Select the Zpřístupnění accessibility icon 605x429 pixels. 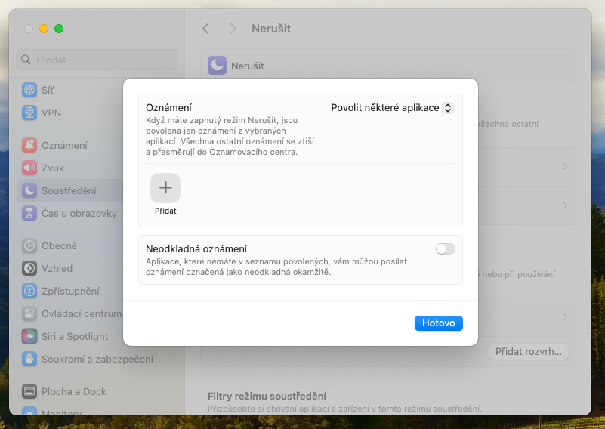pyautogui.click(x=29, y=291)
